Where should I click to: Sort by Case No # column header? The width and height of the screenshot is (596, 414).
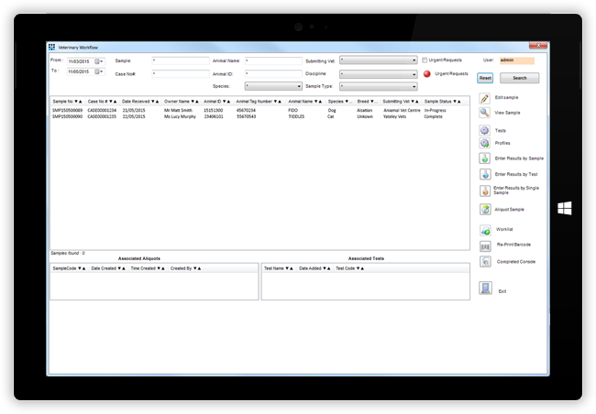click(102, 102)
